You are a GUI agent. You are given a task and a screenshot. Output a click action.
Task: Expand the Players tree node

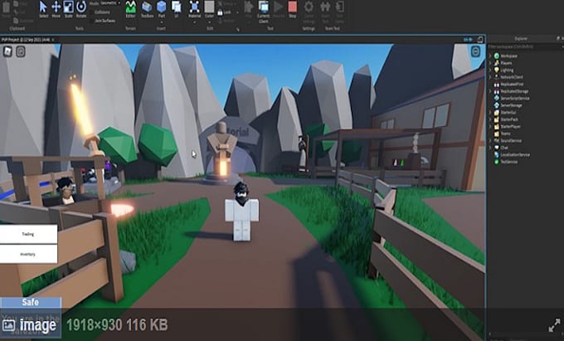490,63
